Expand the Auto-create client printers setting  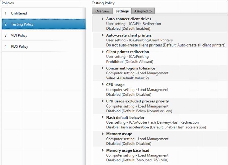click(103, 35)
